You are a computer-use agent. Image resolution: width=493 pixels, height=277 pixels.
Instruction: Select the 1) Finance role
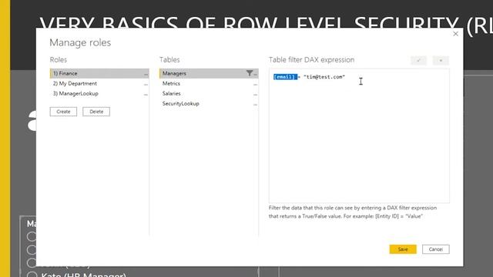tap(99, 74)
